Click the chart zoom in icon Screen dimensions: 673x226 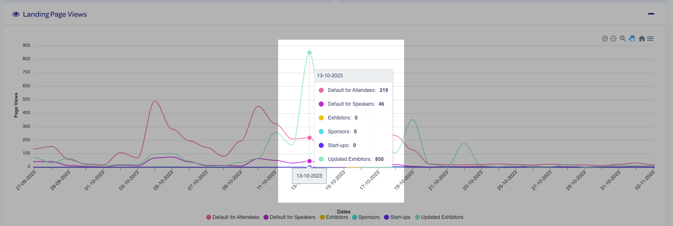[605, 38]
